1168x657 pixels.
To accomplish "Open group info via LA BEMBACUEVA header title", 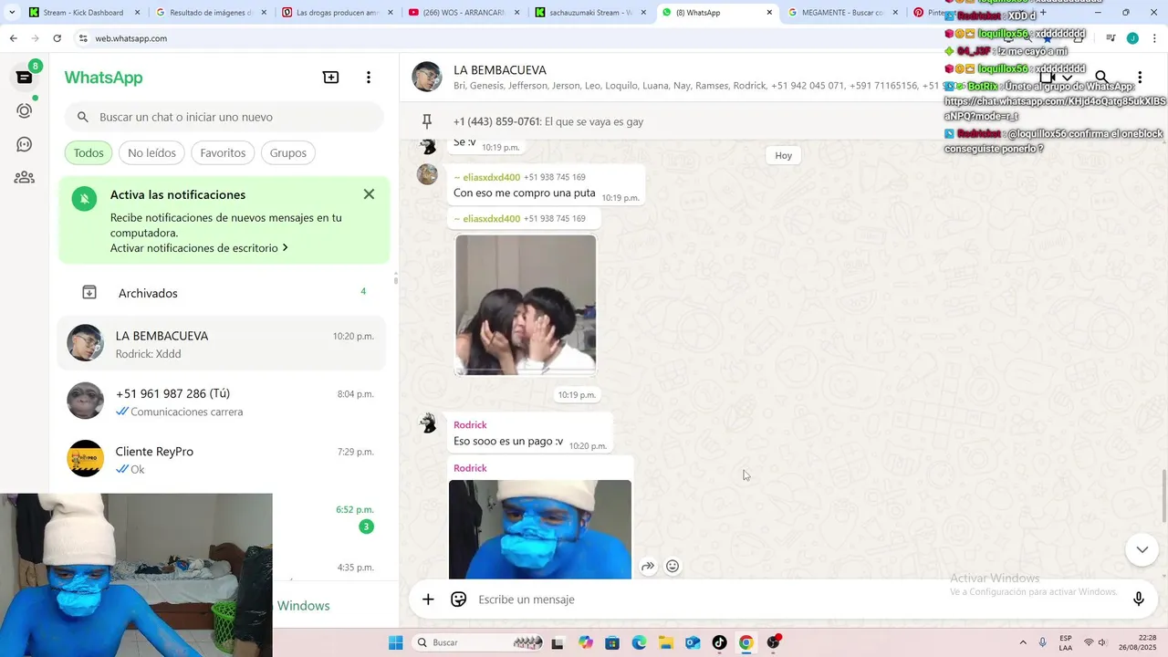I will coord(500,70).
